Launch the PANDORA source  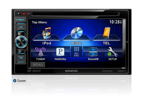pyautogui.click(x=60, y=52)
